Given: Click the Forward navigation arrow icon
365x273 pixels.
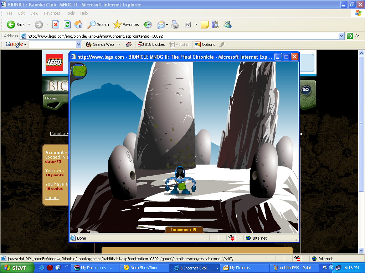Looking at the screenshot, I should [x=39, y=25].
